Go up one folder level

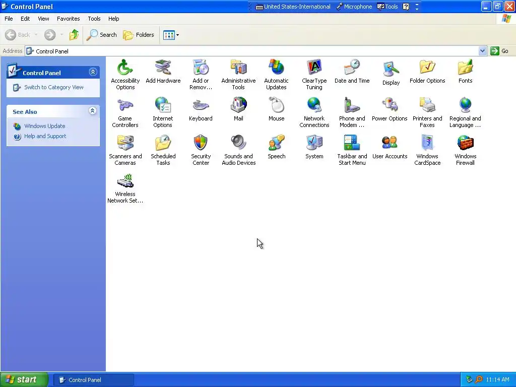pyautogui.click(x=74, y=35)
